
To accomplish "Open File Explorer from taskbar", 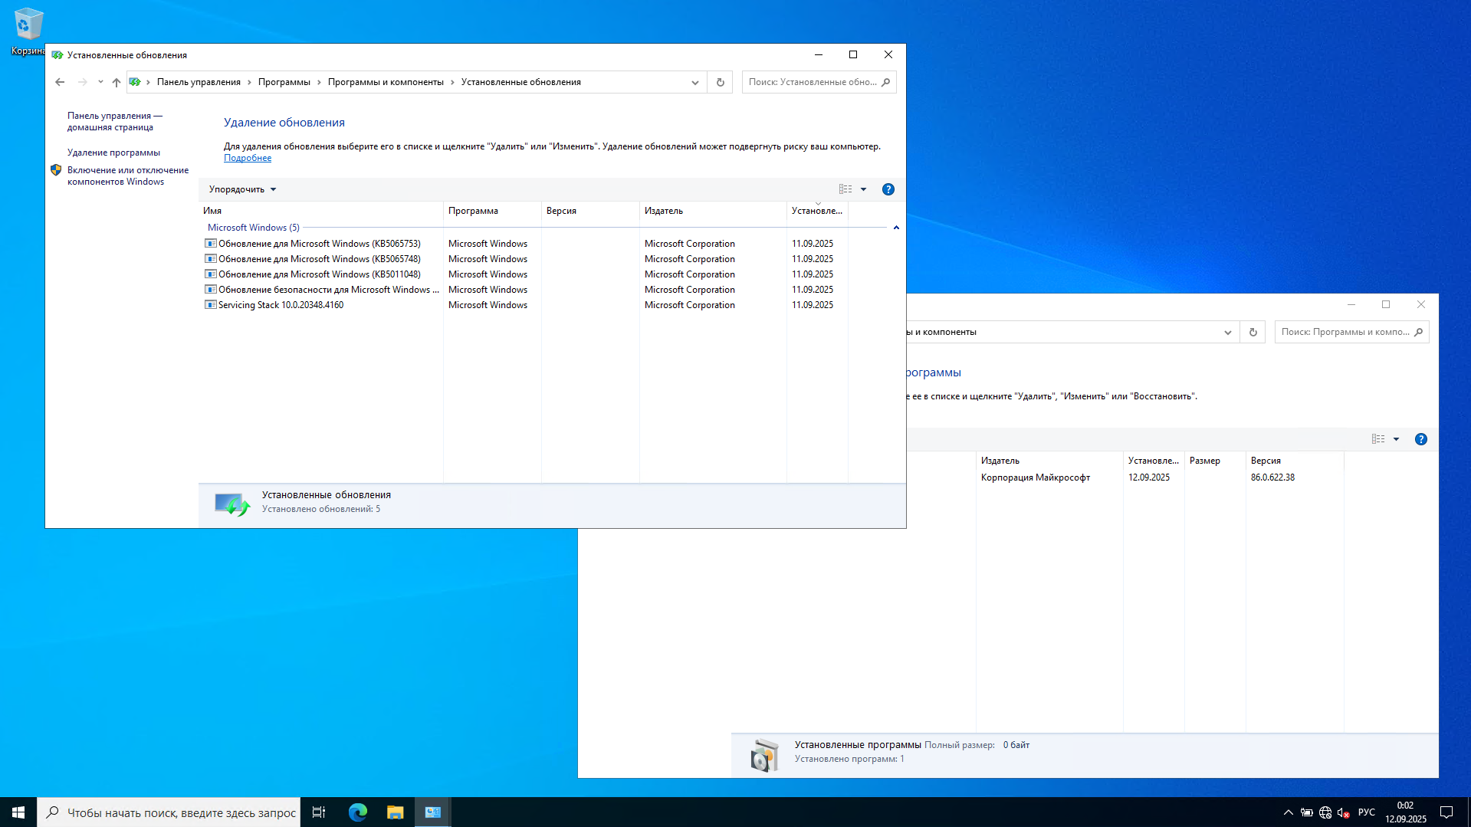I will point(395,812).
